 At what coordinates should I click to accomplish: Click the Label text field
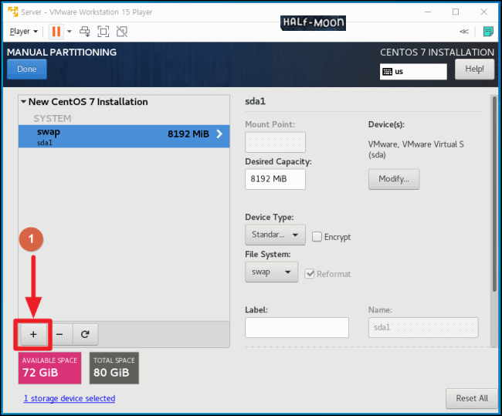[297, 328]
